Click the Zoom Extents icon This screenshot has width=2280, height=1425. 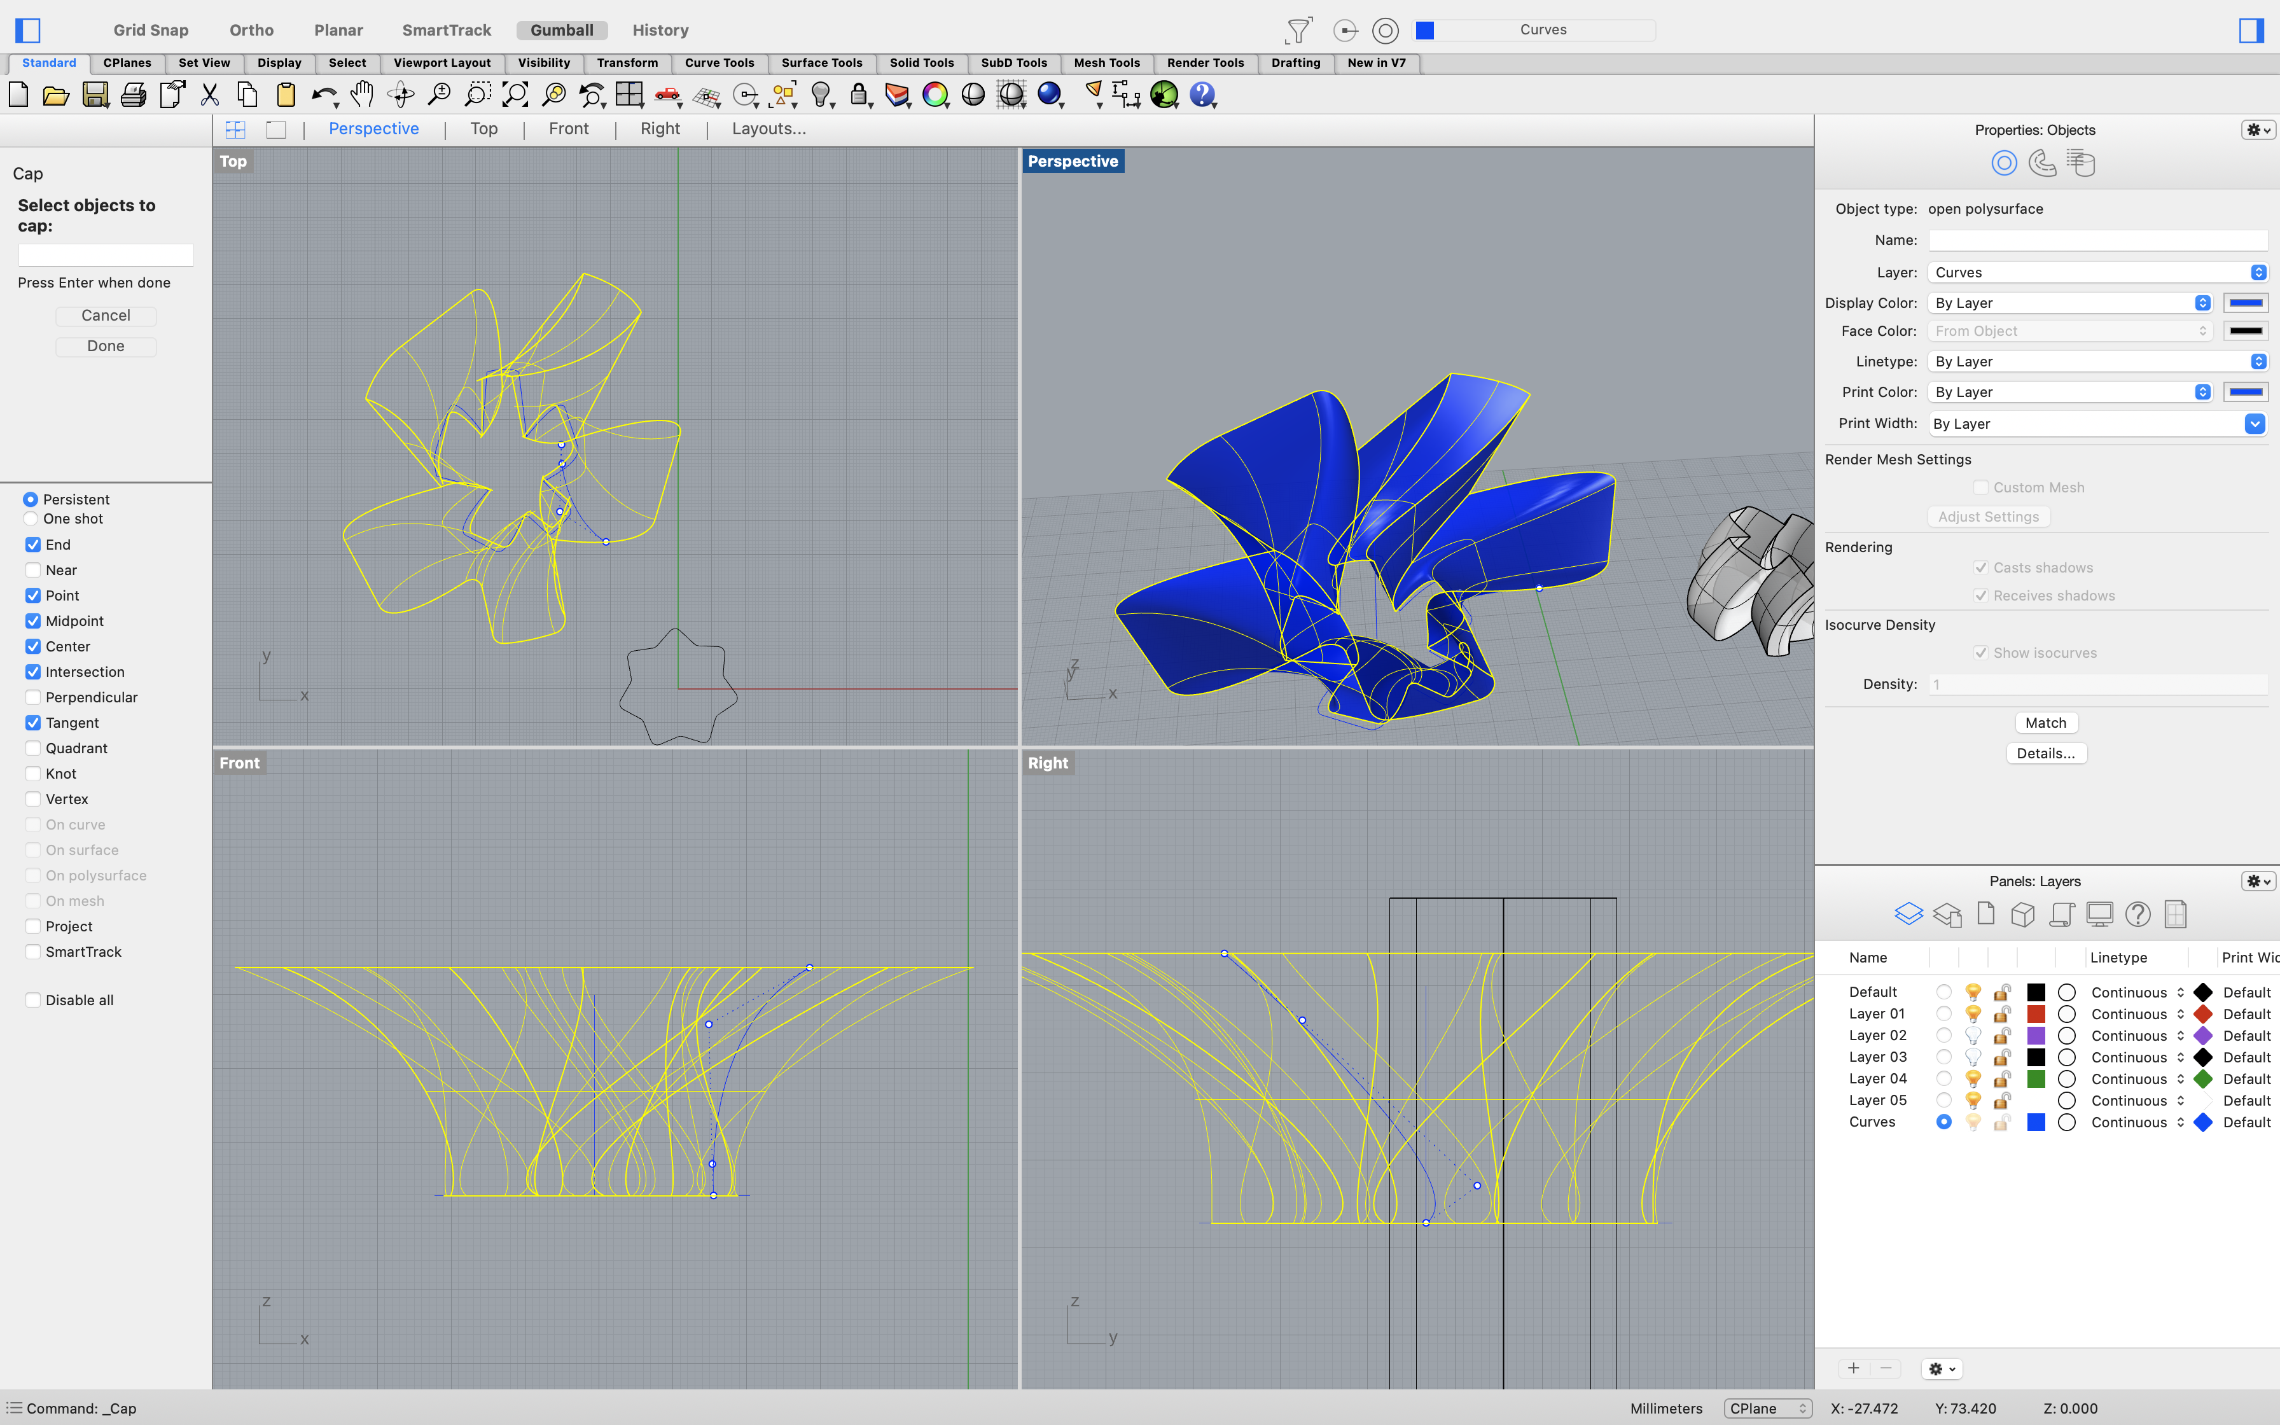[x=515, y=94]
